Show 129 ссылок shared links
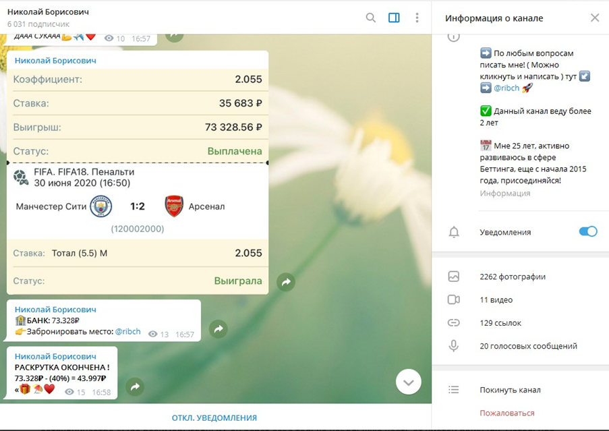The height and width of the screenshot is (431, 609). click(500, 323)
